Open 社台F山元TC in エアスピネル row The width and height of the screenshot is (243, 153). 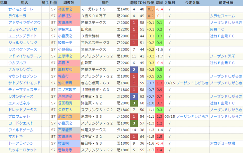coord(222,103)
